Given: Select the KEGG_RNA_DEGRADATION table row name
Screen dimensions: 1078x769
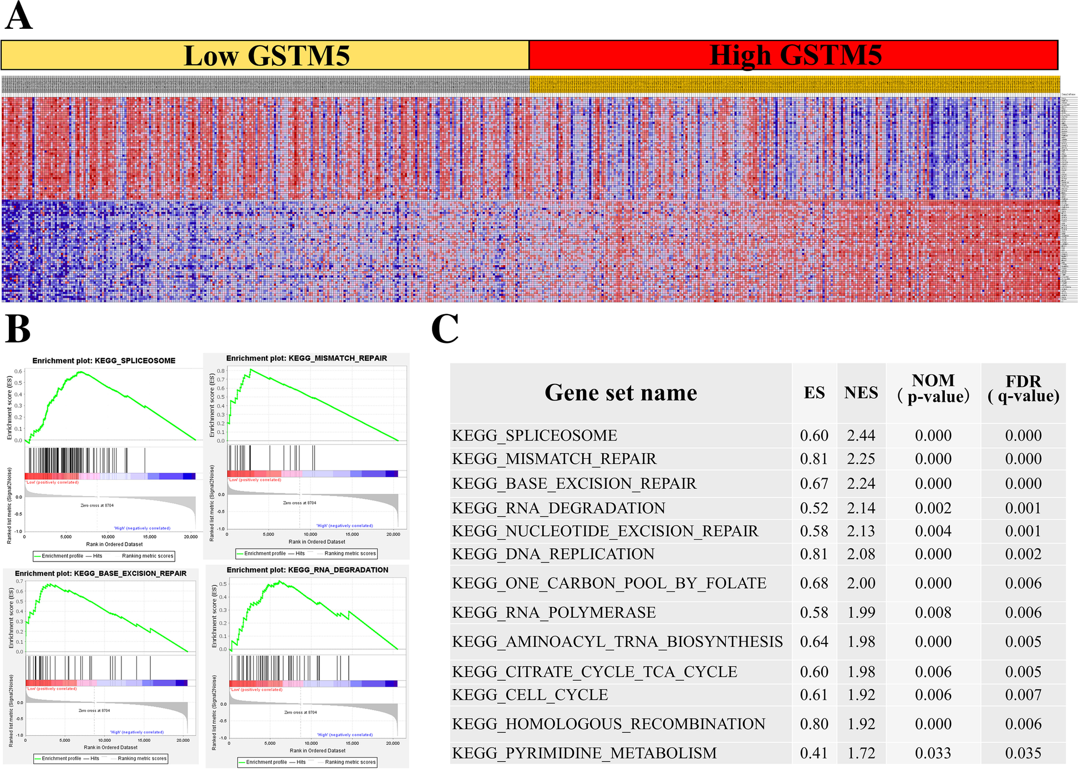Looking at the screenshot, I should tap(558, 508).
